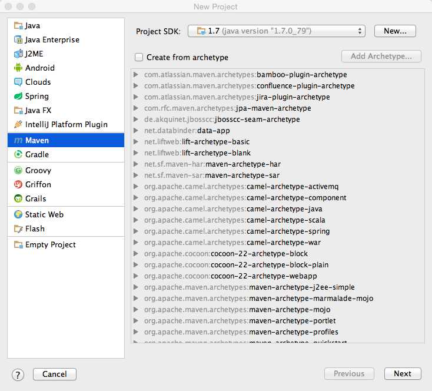Click the Flash folder icon
The height and width of the screenshot is (391, 432).
[18, 229]
